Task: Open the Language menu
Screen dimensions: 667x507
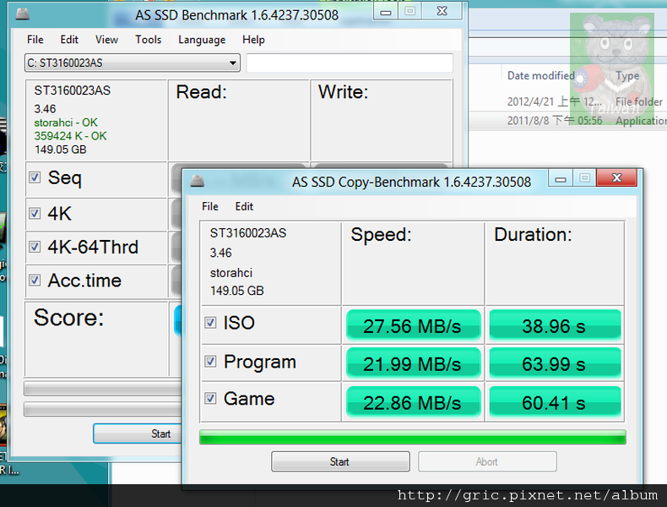Action: [x=202, y=40]
